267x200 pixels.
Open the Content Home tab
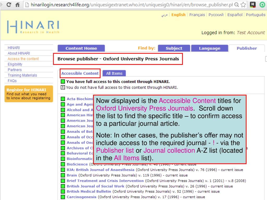[x=81, y=48]
